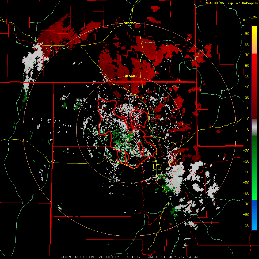Select the 40 value on velocity scale
The height and width of the screenshot is (259, 259).
[x=247, y=87]
